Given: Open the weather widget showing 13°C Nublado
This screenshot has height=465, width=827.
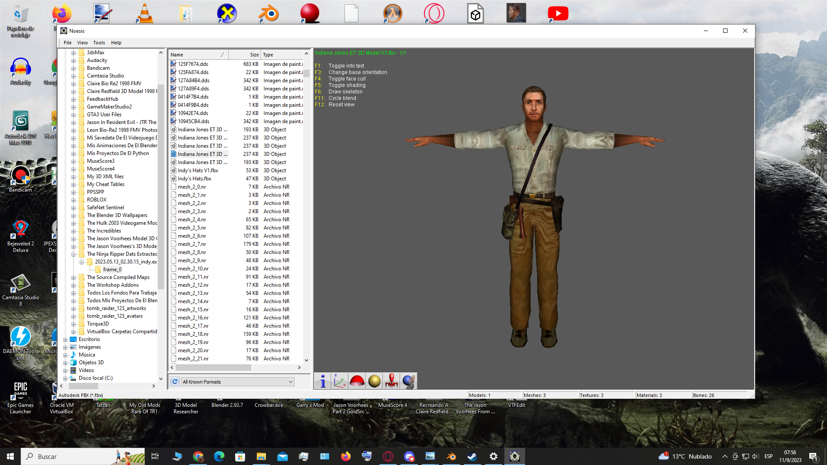Looking at the screenshot, I should [x=685, y=456].
